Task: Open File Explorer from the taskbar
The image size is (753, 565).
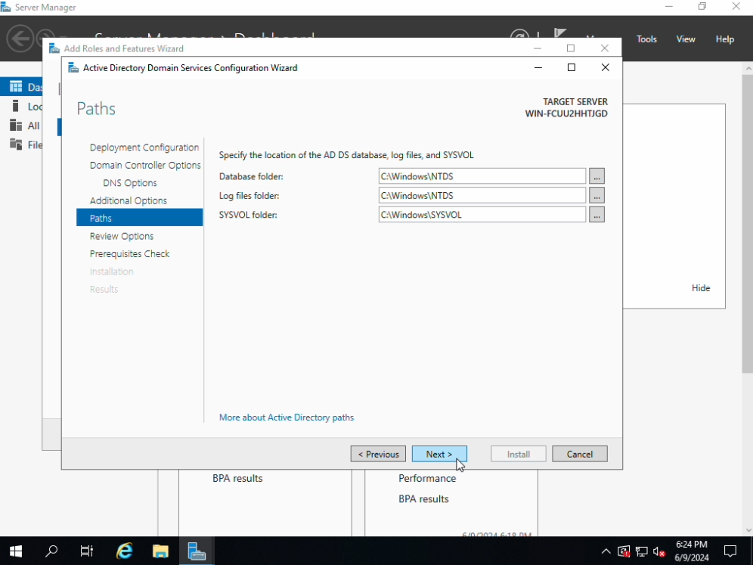Action: (160, 551)
